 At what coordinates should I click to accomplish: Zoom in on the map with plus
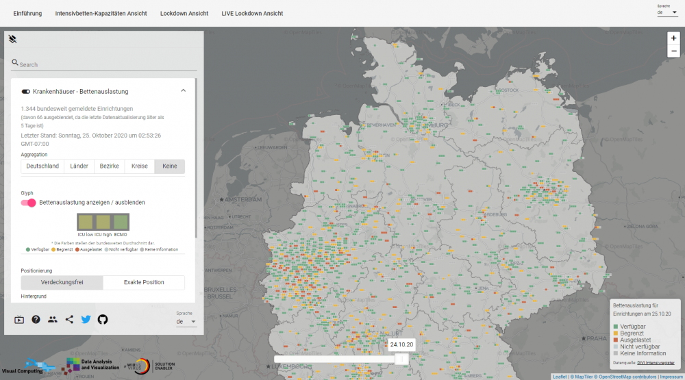(674, 38)
